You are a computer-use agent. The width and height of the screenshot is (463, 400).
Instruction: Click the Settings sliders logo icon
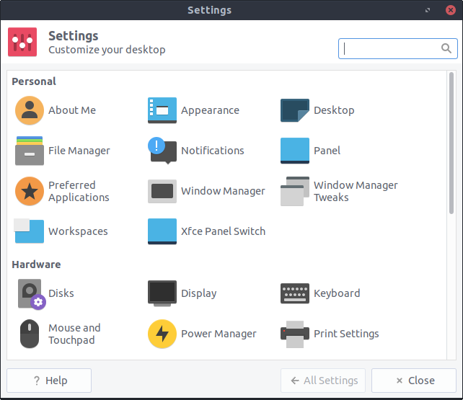coord(22,42)
